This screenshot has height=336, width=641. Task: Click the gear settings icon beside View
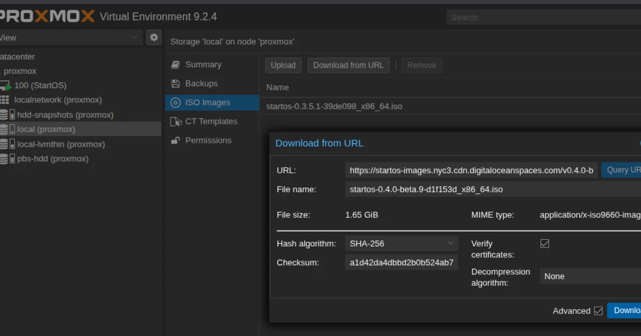(154, 37)
